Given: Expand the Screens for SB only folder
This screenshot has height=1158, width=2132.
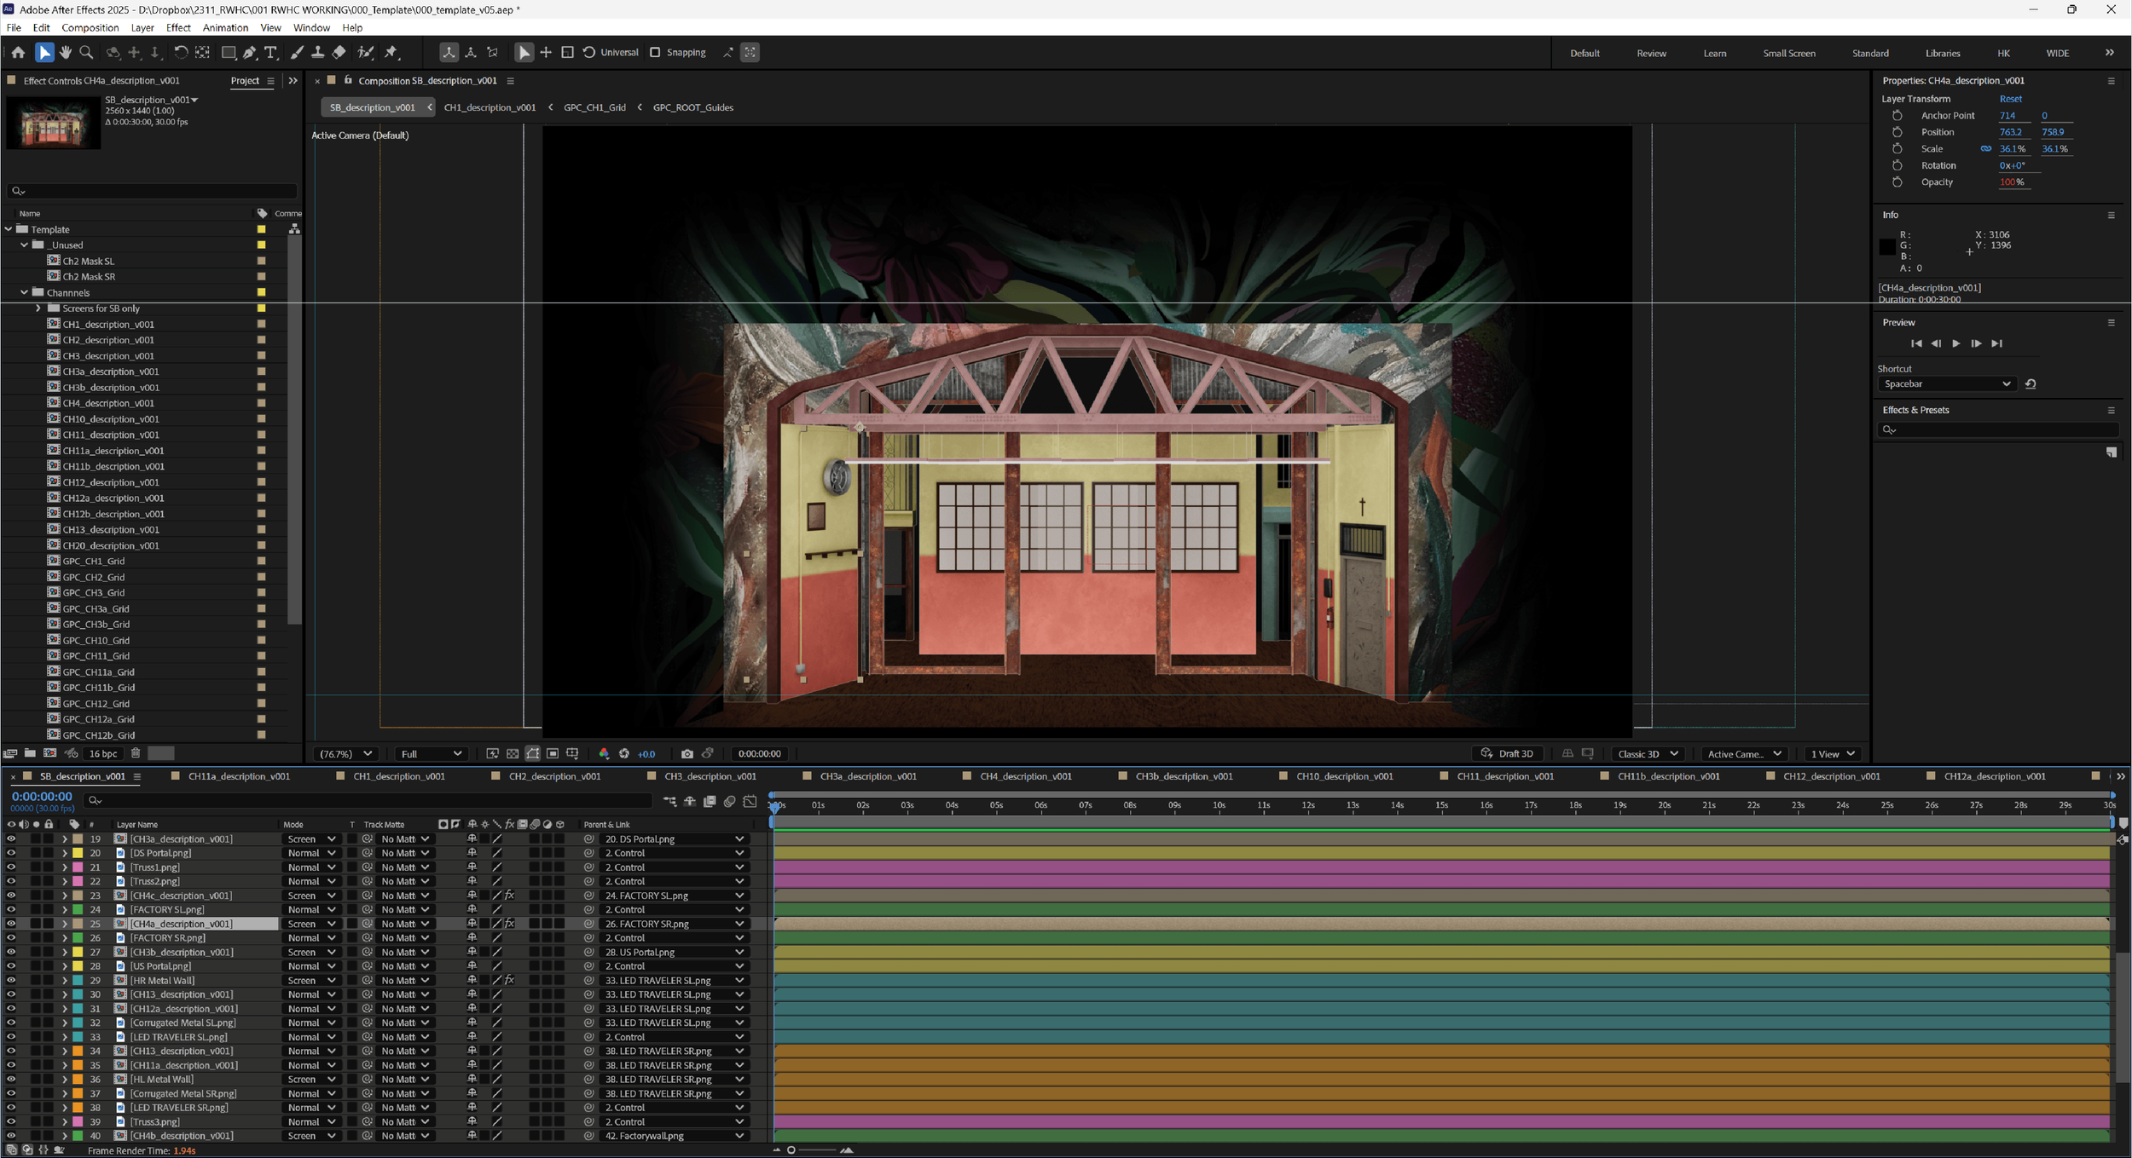Looking at the screenshot, I should point(38,308).
